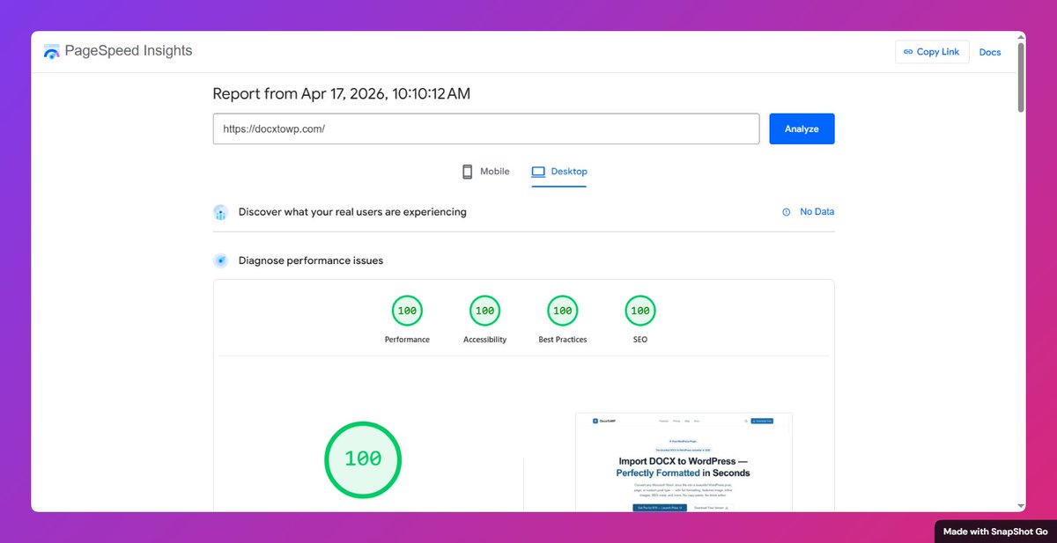Click the link chain icon in Copy Link
The height and width of the screenshot is (543, 1057).
908,52
